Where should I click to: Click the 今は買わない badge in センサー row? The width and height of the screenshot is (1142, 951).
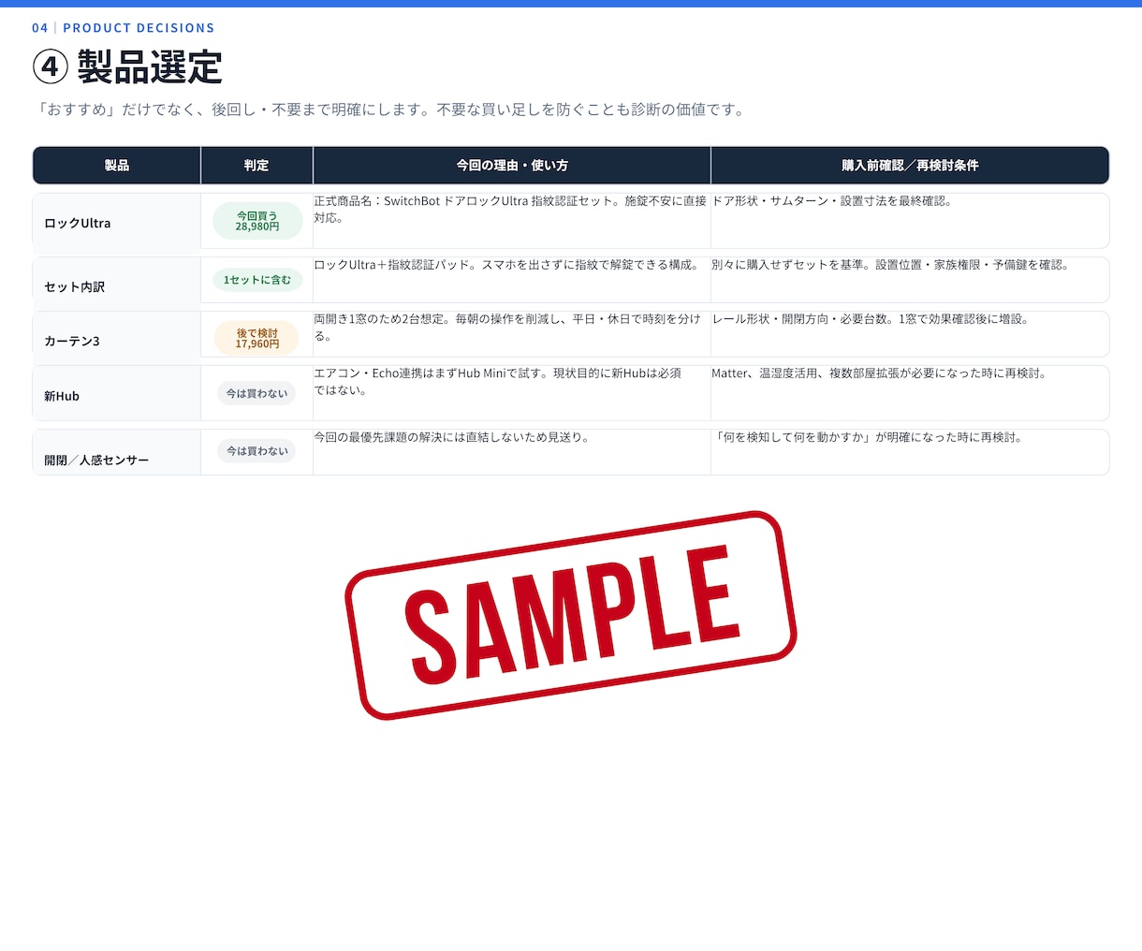tap(256, 451)
